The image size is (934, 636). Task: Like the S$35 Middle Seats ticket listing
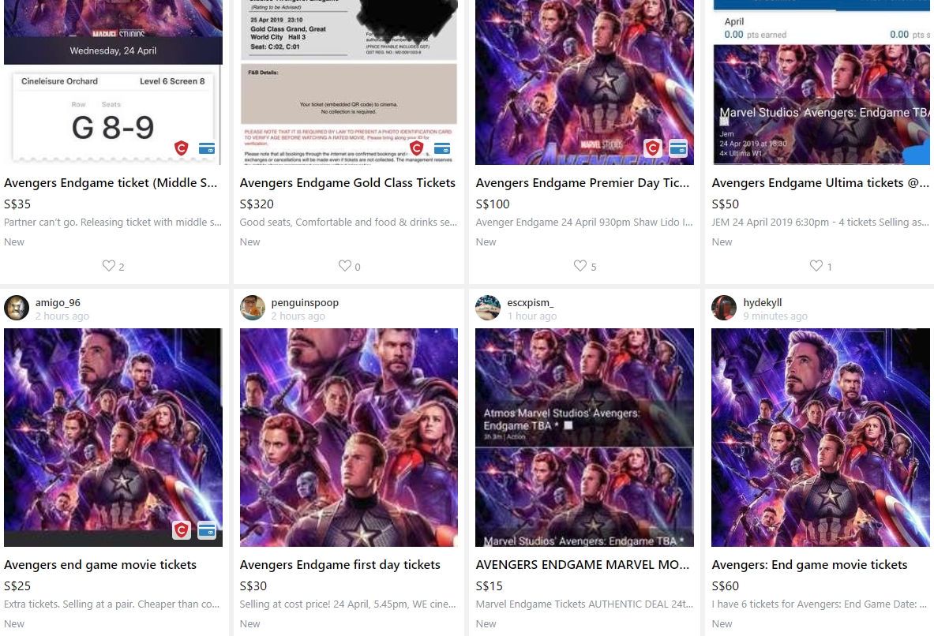(109, 266)
